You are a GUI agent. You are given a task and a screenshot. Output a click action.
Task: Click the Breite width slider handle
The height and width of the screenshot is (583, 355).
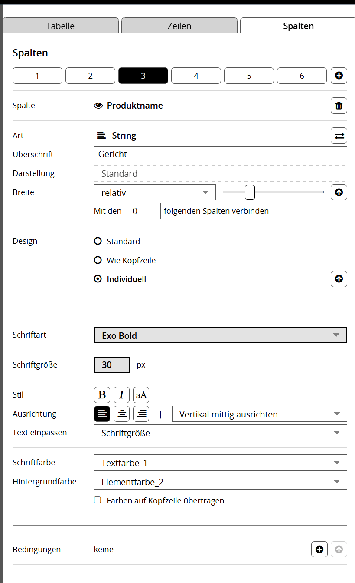coord(250,192)
